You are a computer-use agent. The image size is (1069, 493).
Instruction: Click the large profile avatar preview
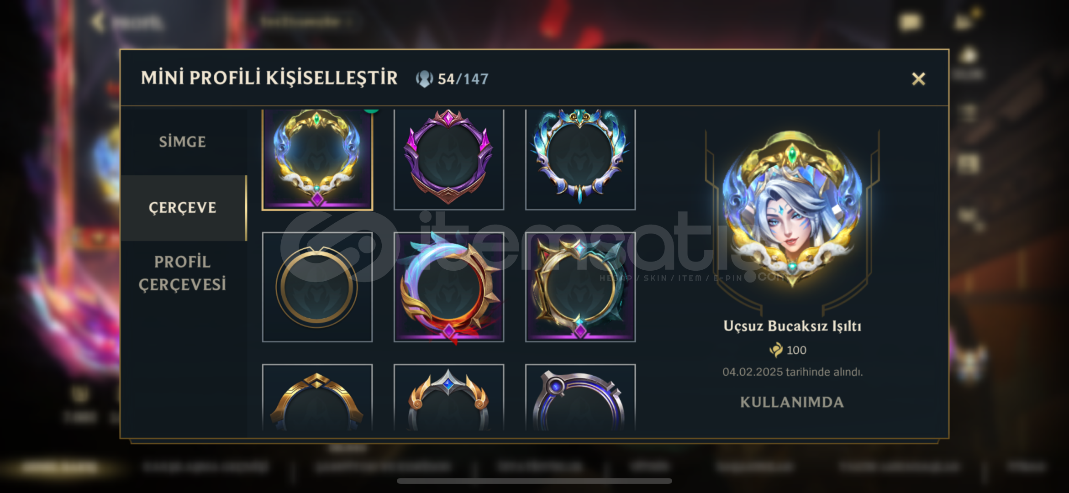click(792, 210)
